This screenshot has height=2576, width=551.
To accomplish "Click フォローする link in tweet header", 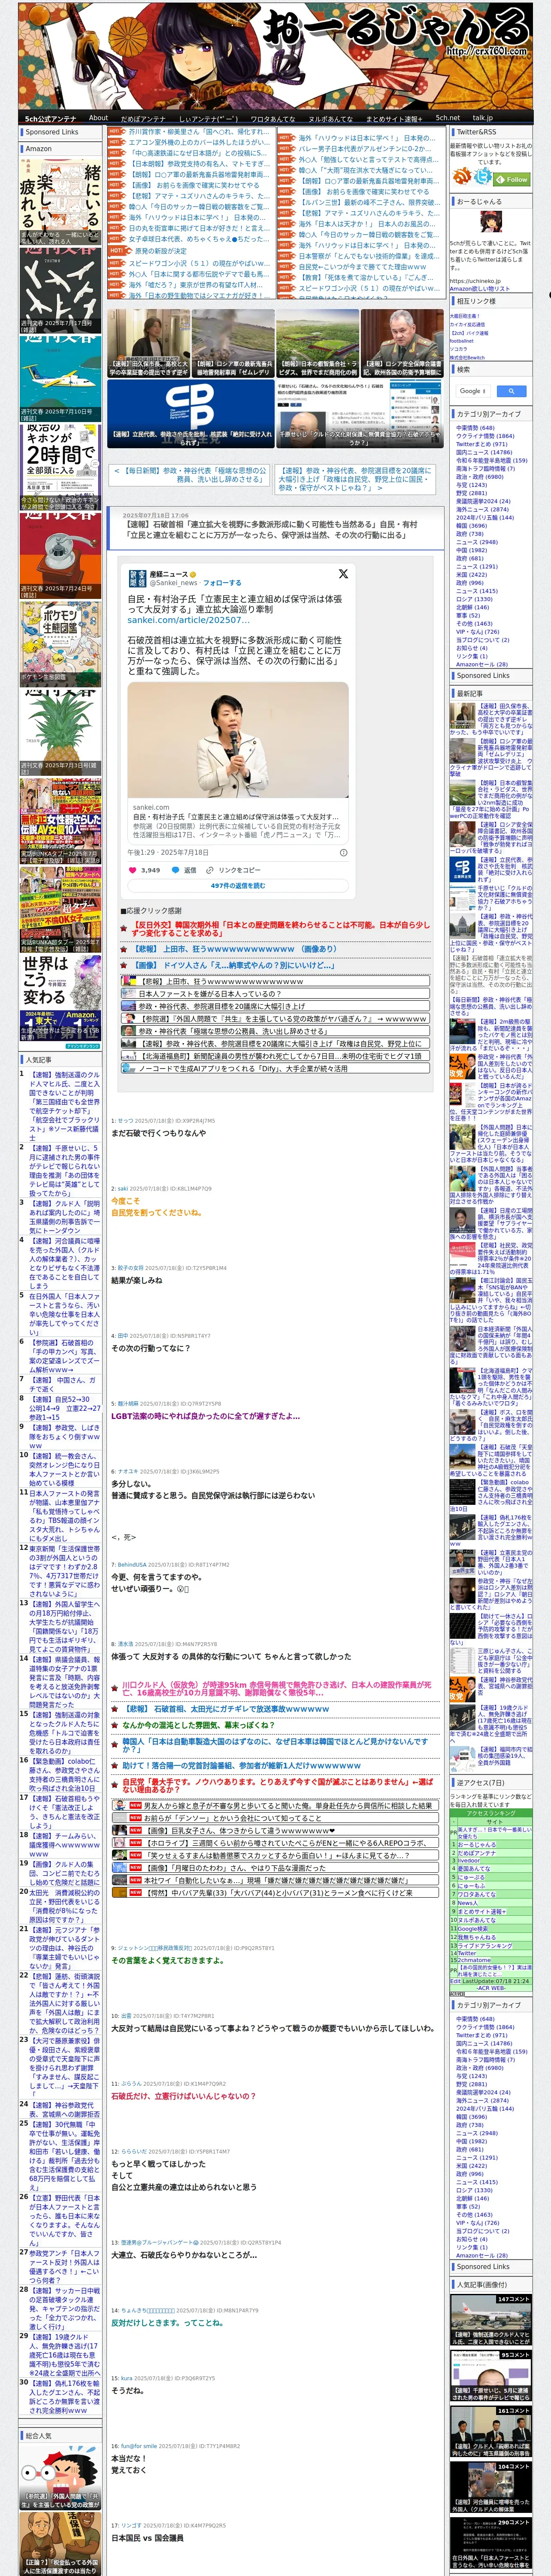I will coord(222,582).
